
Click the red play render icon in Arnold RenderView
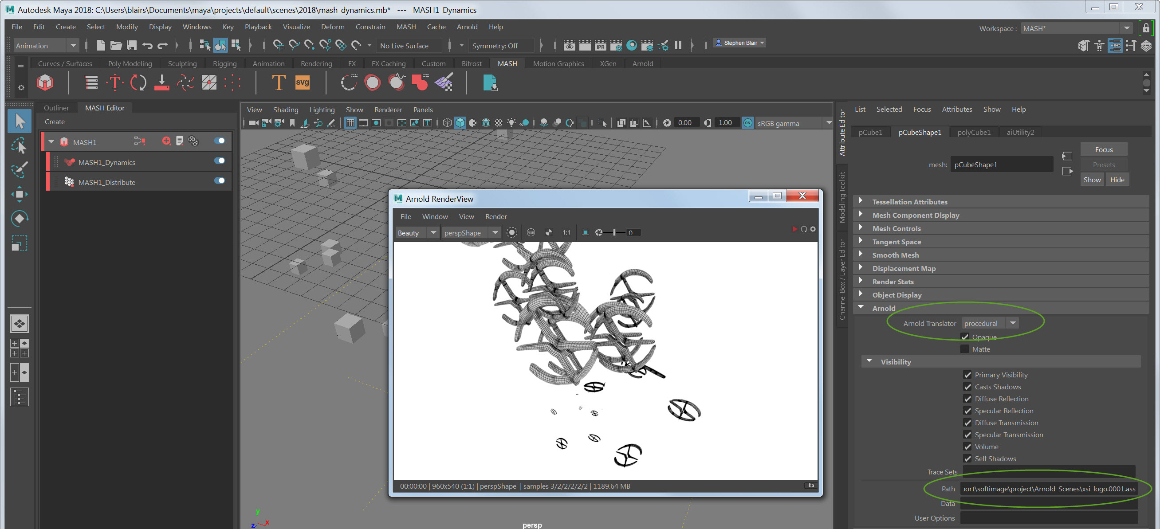point(794,229)
